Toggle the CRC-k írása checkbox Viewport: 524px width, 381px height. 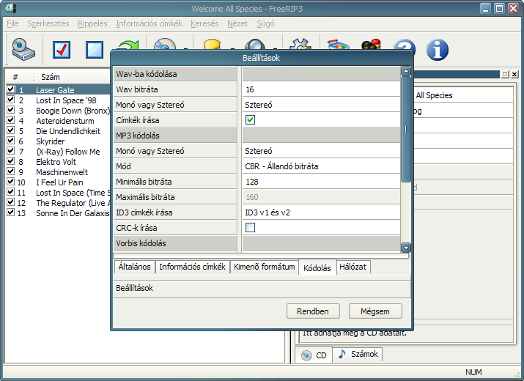click(250, 228)
